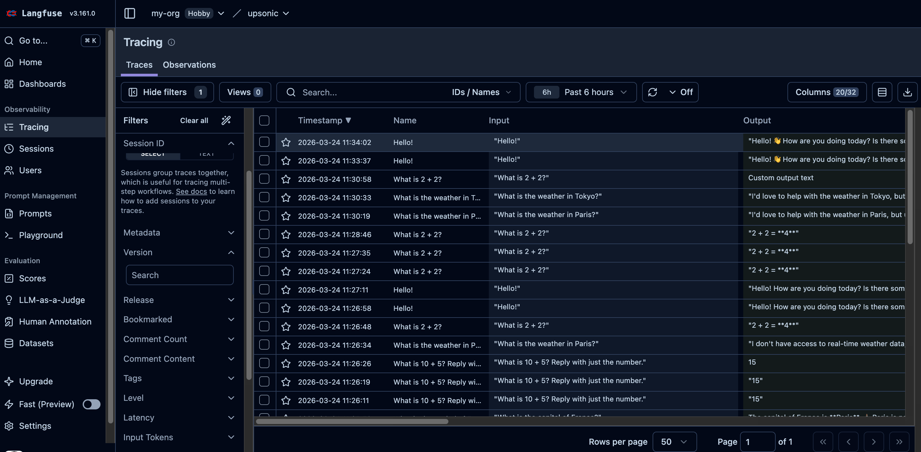Click the Upgrade link
Image resolution: width=921 pixels, height=452 pixels.
tap(53, 382)
